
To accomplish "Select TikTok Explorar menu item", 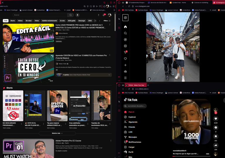I will pyautogui.click(x=130, y=117).
